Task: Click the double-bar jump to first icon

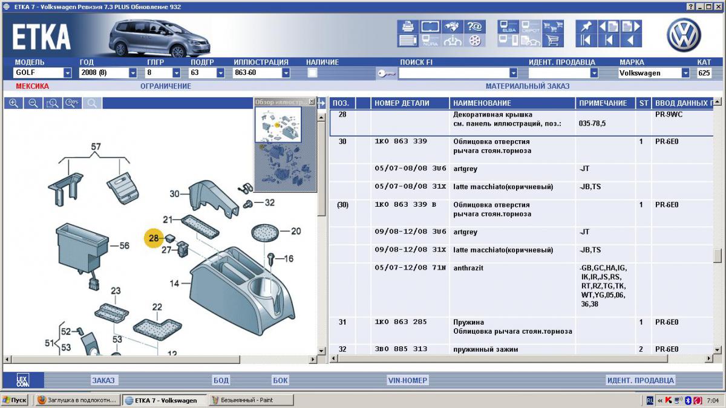Action: coord(586,40)
